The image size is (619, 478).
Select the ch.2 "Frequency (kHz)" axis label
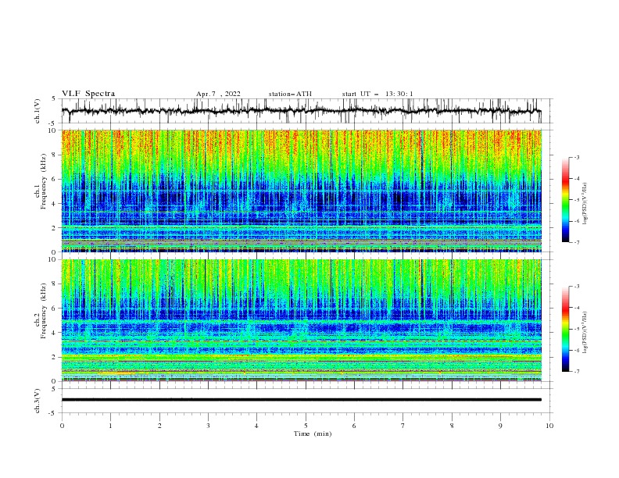44,311
